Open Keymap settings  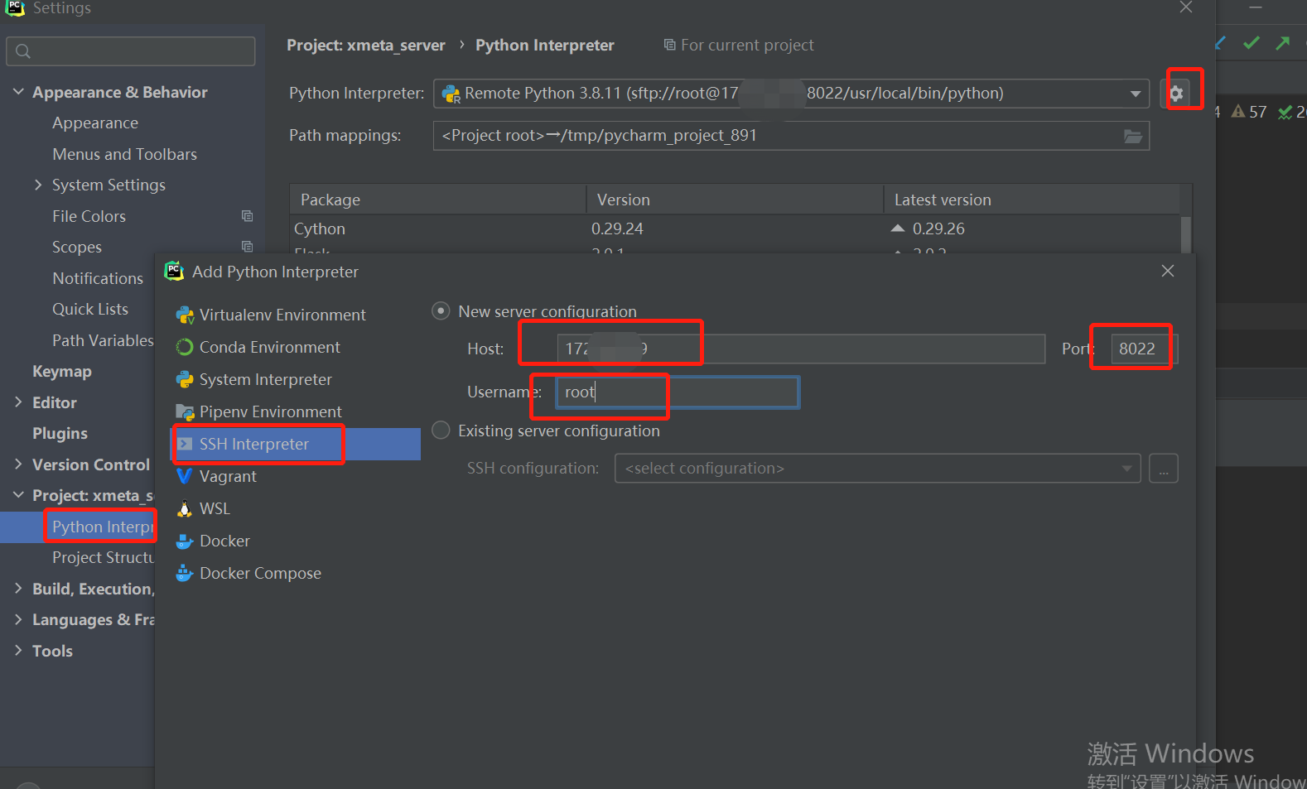62,371
